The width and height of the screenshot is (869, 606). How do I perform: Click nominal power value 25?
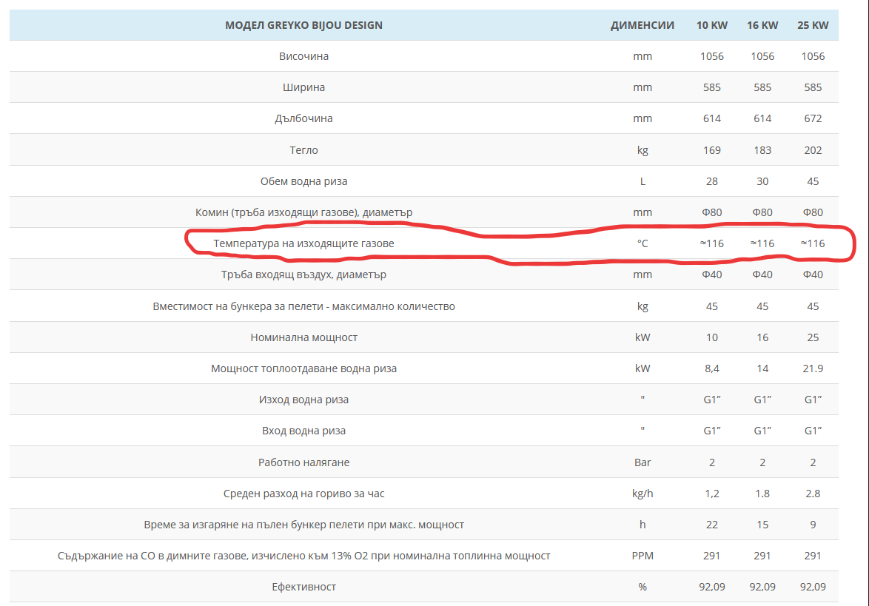tap(813, 337)
